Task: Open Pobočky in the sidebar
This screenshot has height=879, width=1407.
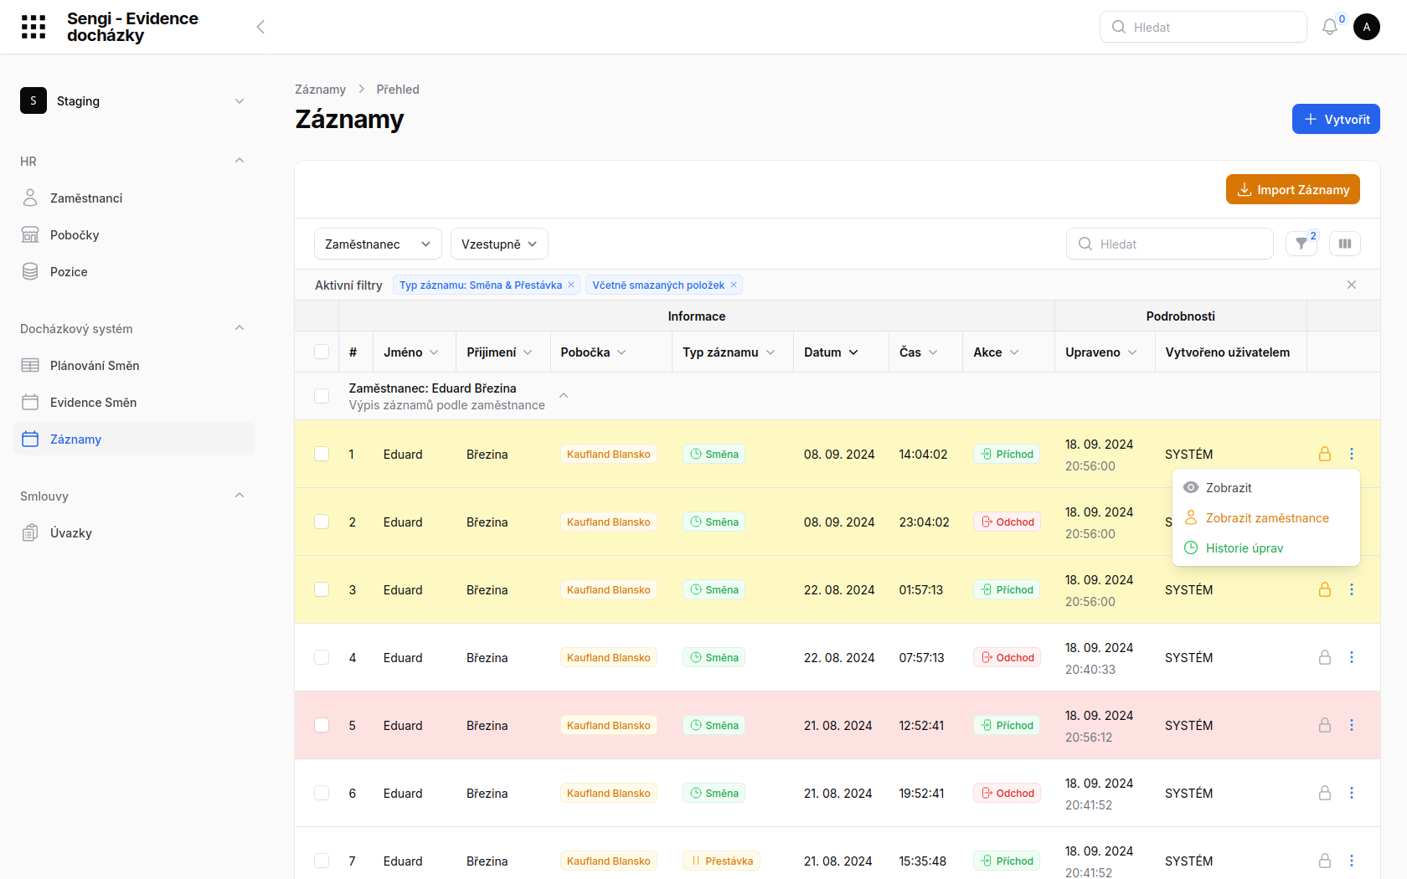Action: click(x=134, y=234)
